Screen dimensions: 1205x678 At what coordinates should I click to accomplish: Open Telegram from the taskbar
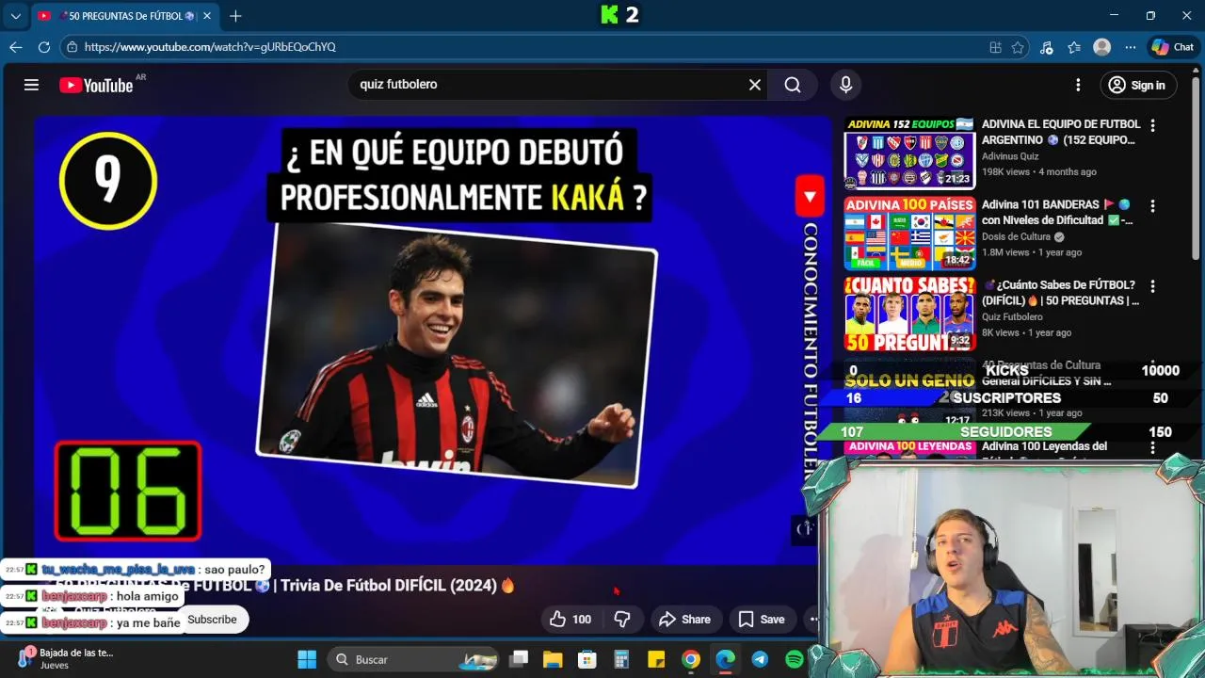click(760, 659)
